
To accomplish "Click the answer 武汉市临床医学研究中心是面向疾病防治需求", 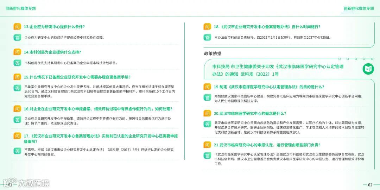I will point(290,127).
